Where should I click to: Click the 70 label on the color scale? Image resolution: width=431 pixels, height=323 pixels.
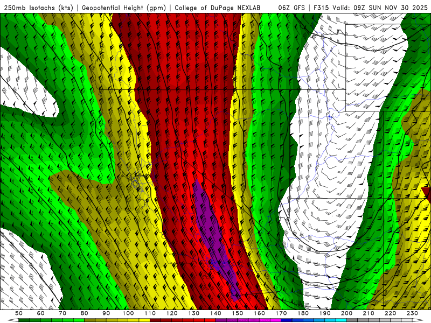pyautogui.click(x=62, y=313)
